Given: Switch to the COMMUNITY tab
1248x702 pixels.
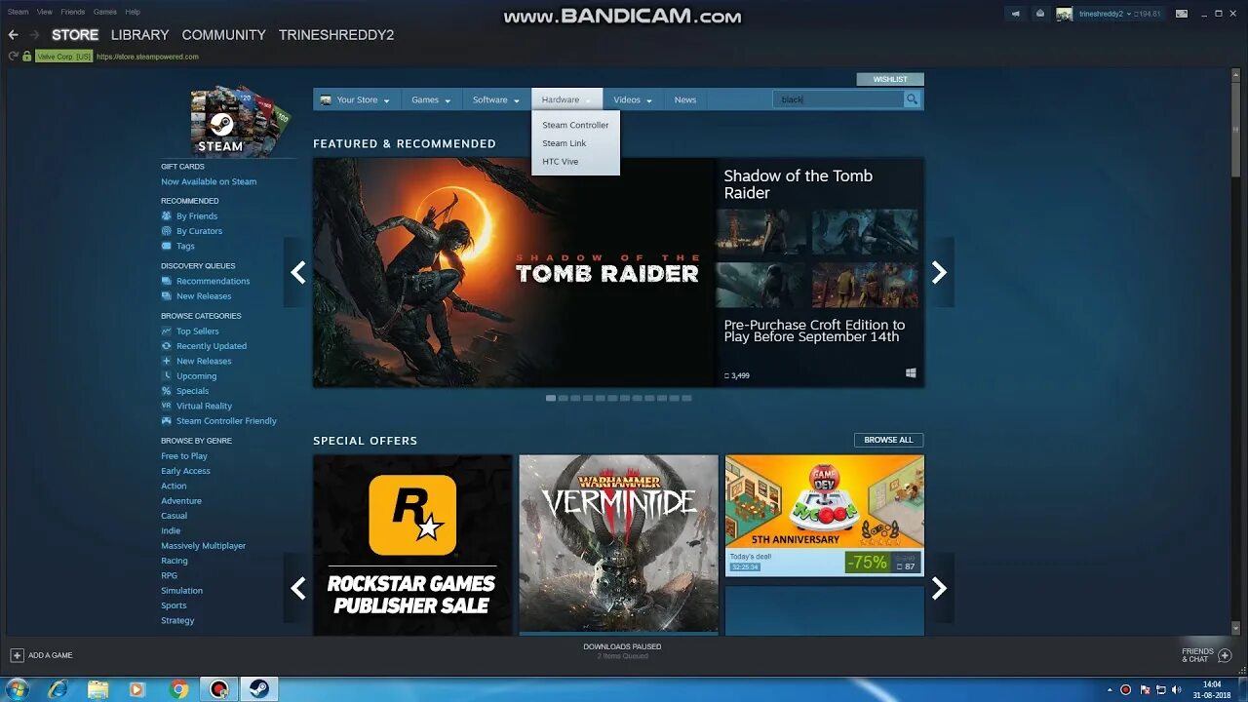Looking at the screenshot, I should [223, 34].
